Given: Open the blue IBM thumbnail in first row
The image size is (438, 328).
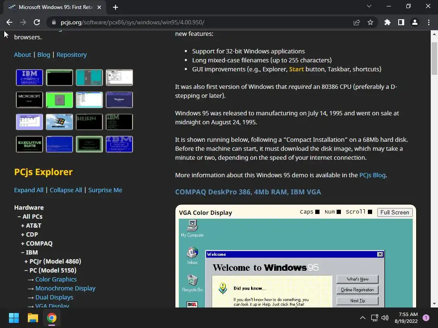Looking at the screenshot, I should [30, 77].
